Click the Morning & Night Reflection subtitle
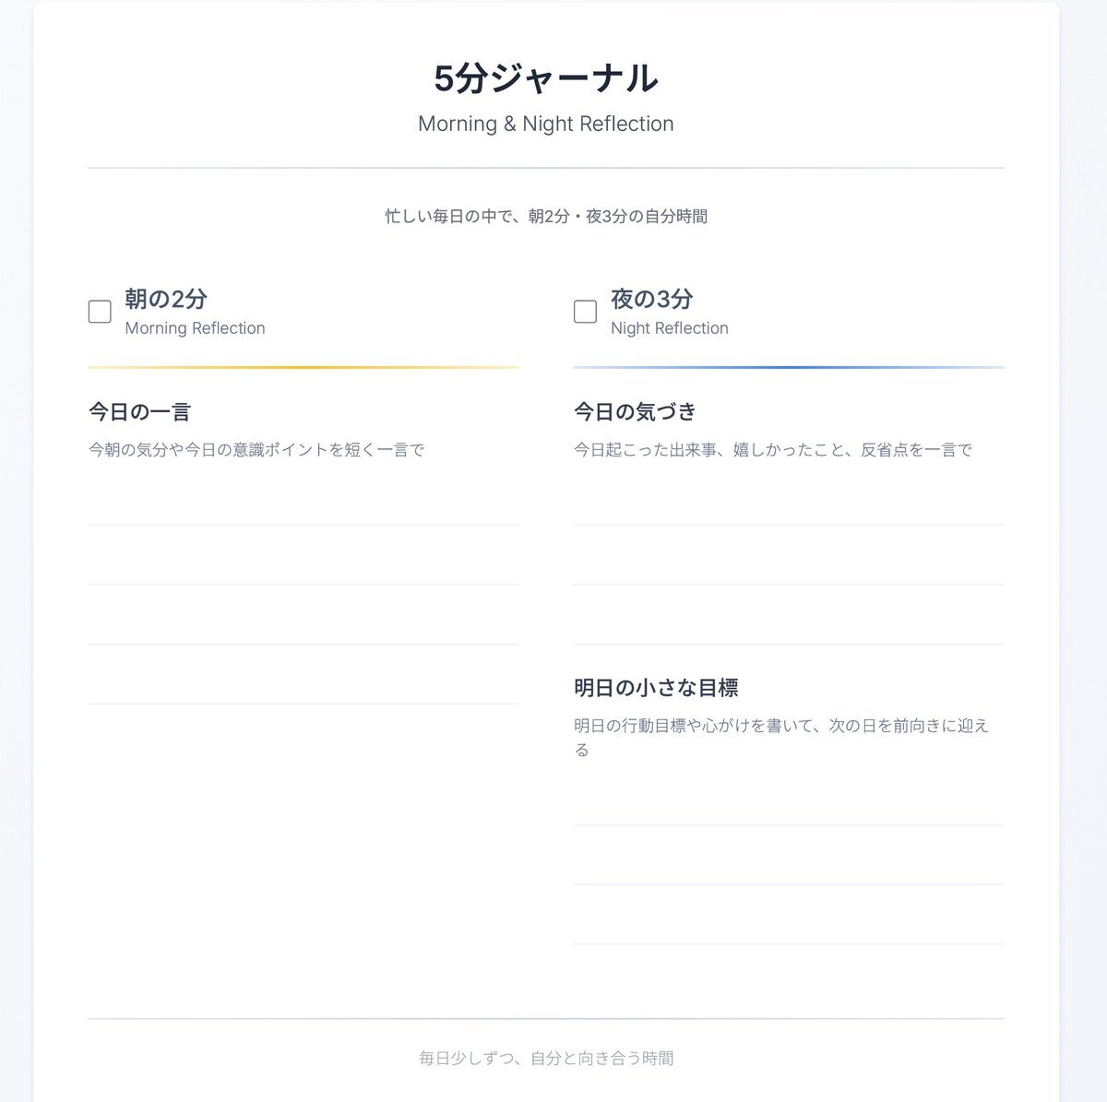 [546, 124]
